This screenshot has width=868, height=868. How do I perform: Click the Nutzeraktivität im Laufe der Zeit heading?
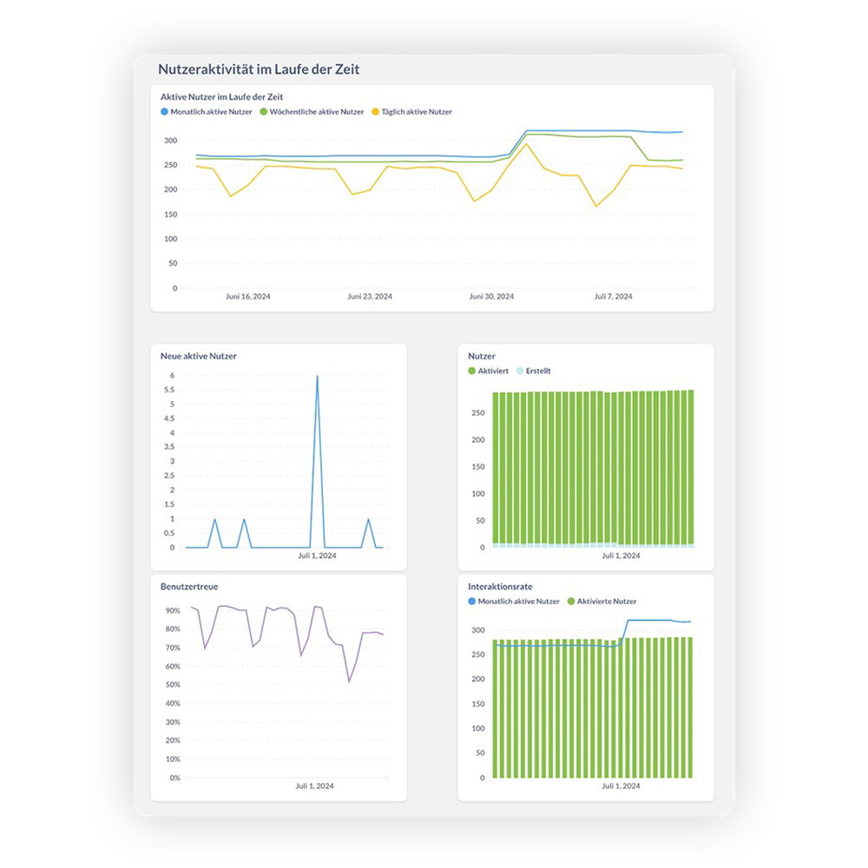[260, 69]
